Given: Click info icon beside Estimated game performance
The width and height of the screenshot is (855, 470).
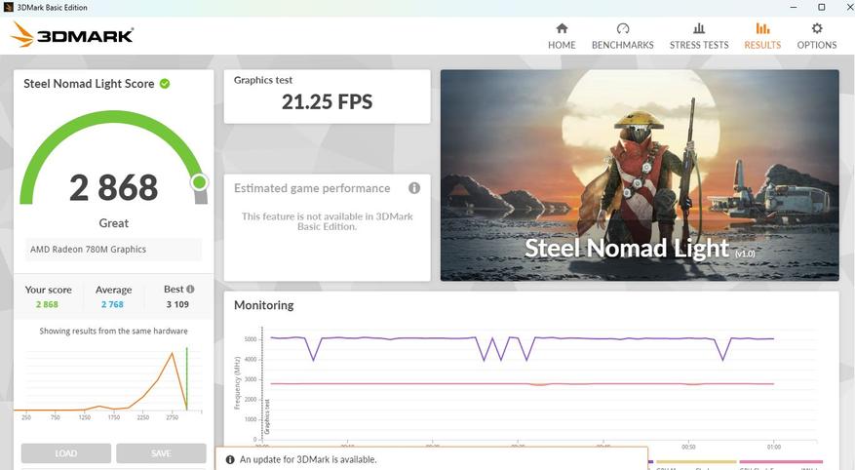Looking at the screenshot, I should coord(414,188).
